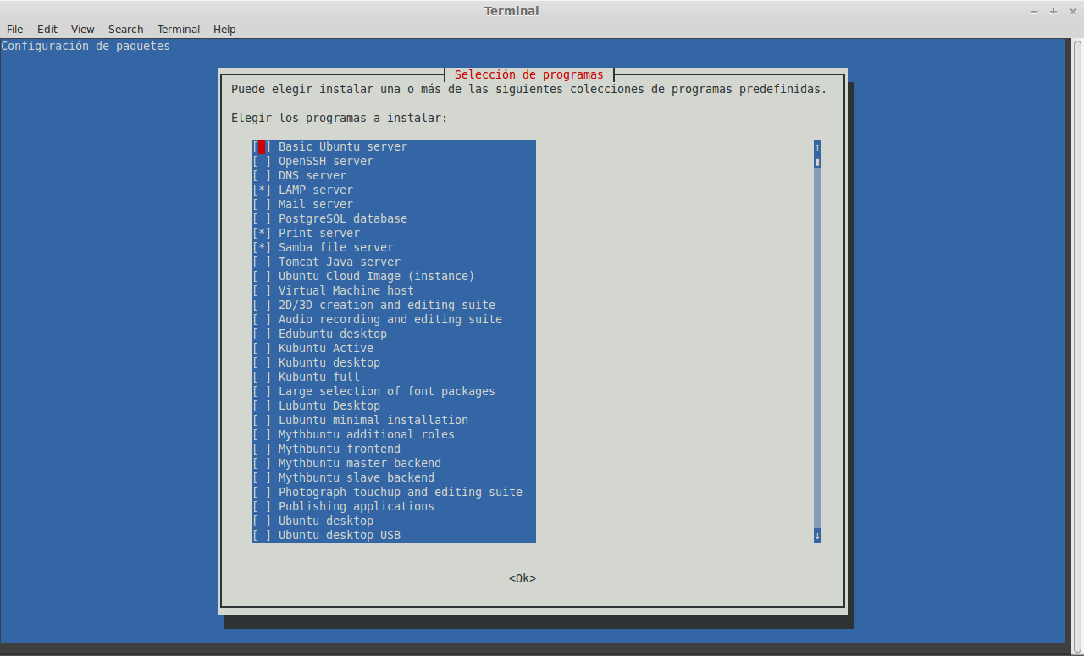Toggle the LAMP server checkbox
1084x656 pixels.
point(262,190)
